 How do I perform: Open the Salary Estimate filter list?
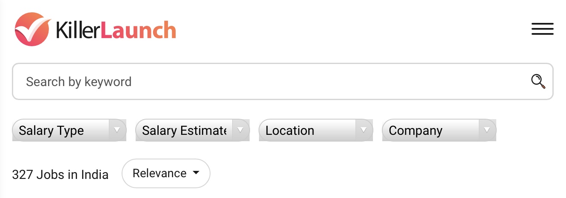[193, 130]
